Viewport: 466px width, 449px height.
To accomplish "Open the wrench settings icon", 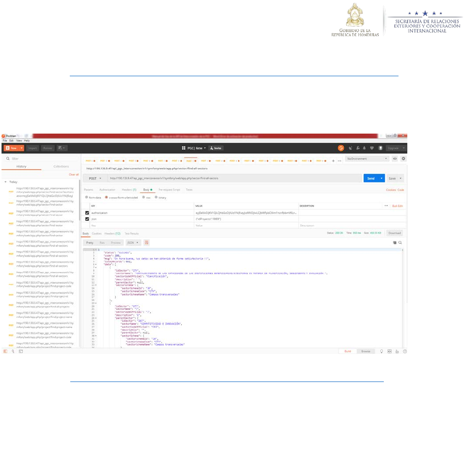I will point(358,148).
